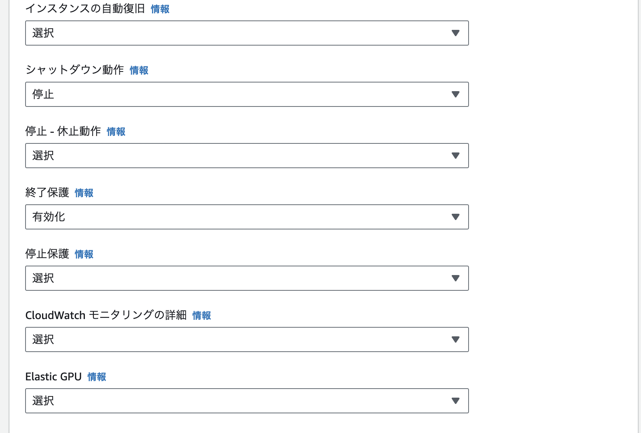Open the 情報 link for 停止保護
The height and width of the screenshot is (433, 641).
pos(84,254)
